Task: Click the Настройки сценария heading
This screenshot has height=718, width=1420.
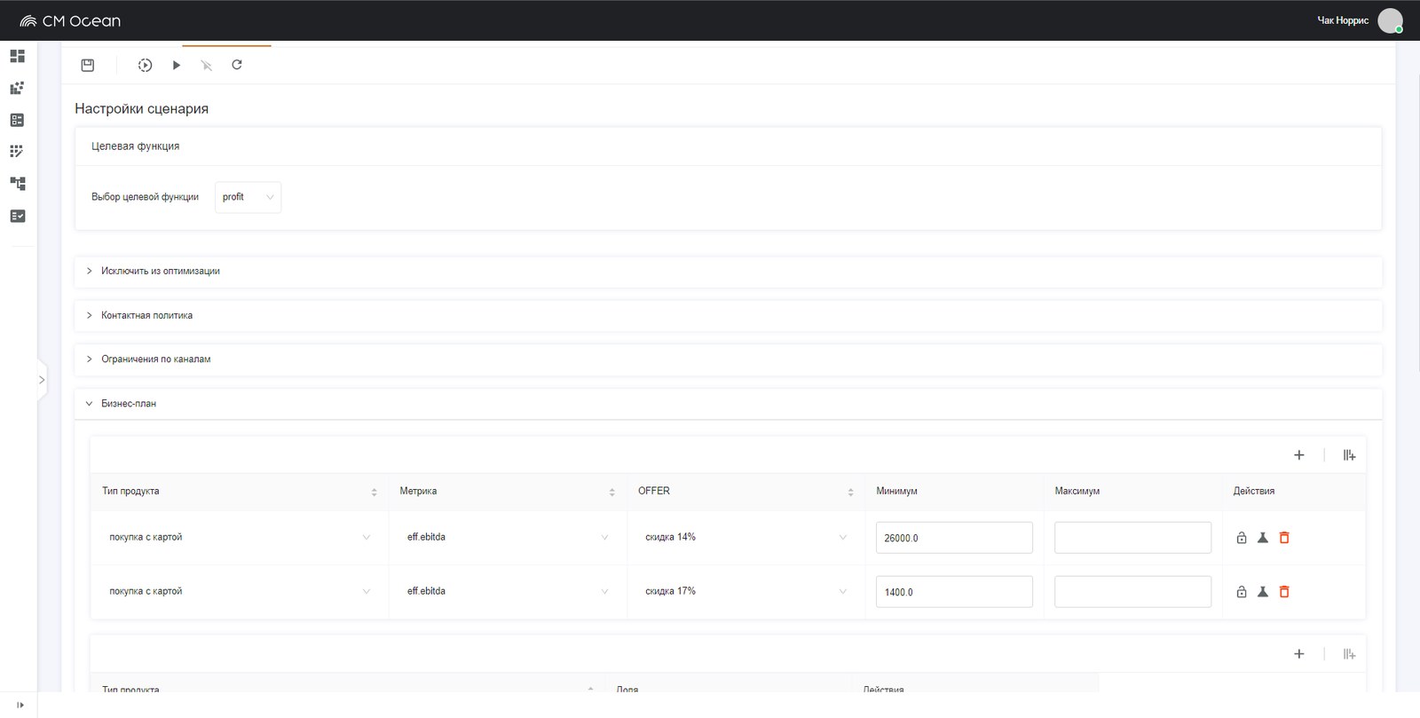Action: pyautogui.click(x=142, y=108)
